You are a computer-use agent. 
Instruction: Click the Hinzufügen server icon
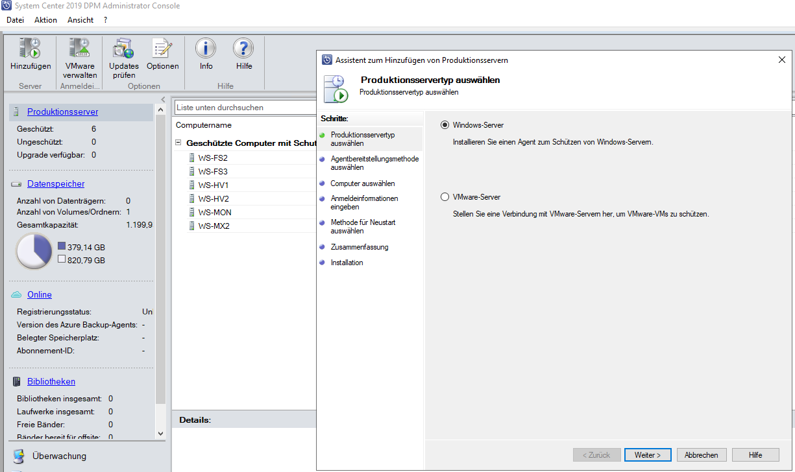30,49
